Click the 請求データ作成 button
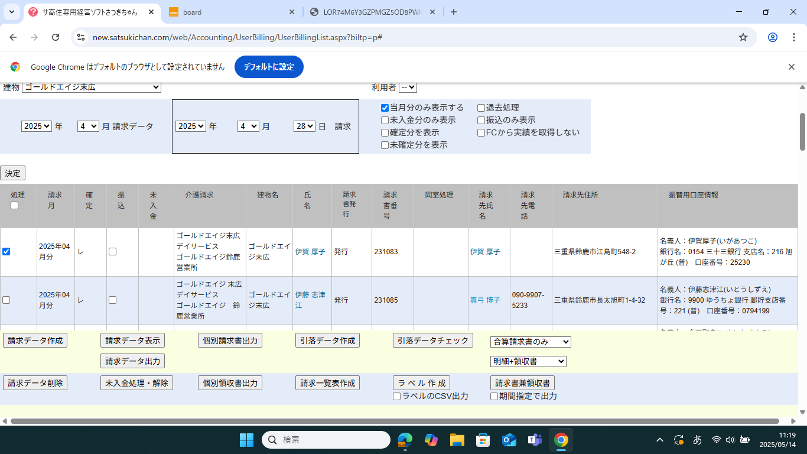807x454 pixels. pos(35,340)
